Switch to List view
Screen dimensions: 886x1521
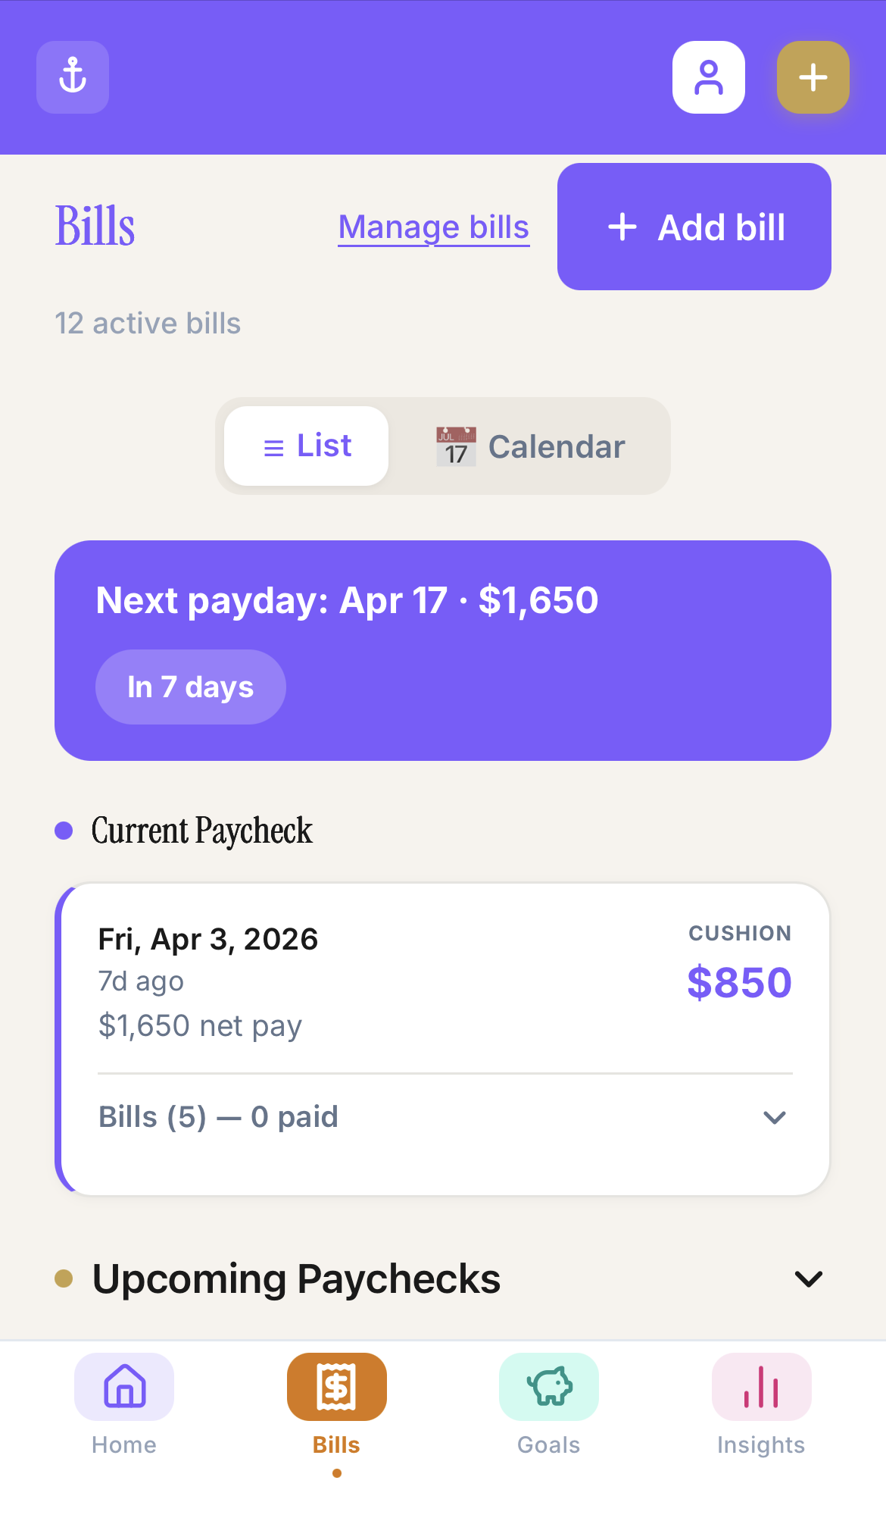pyautogui.click(x=307, y=446)
